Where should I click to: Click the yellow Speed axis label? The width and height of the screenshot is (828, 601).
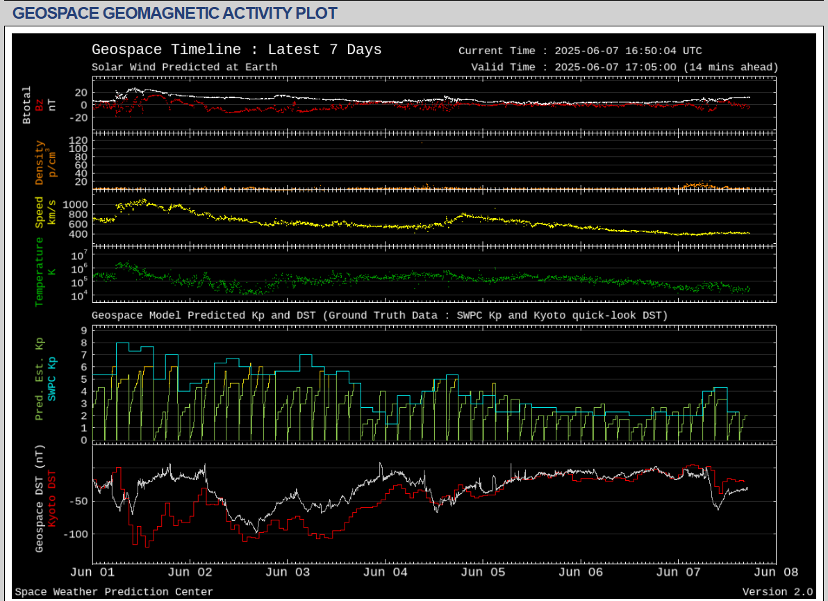point(40,213)
